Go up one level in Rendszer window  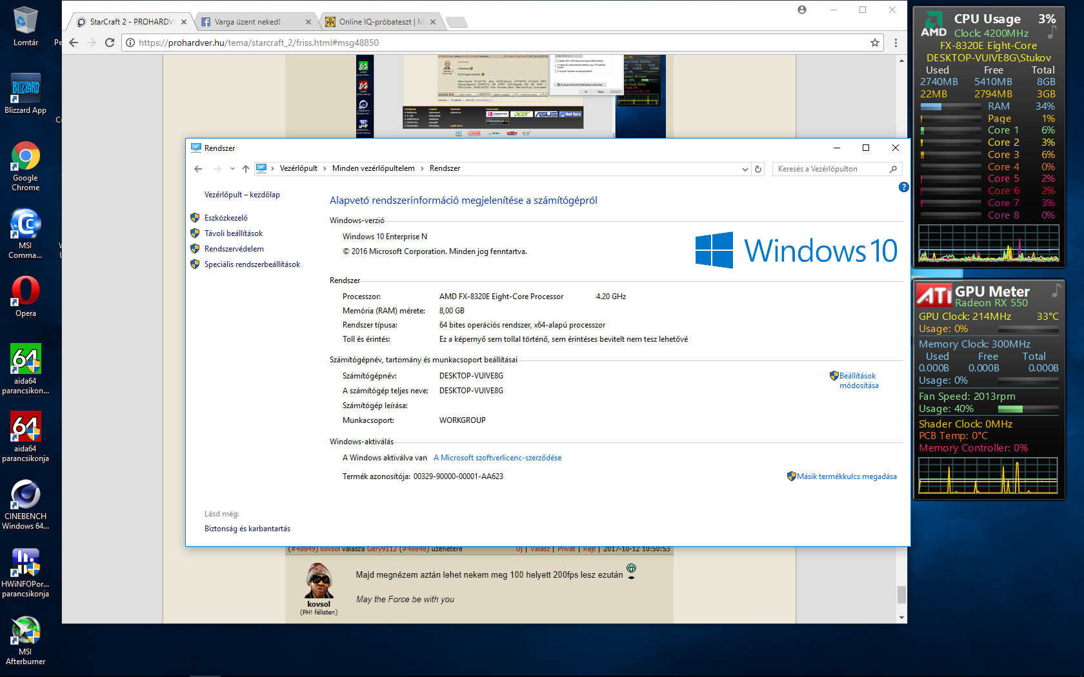tap(246, 169)
